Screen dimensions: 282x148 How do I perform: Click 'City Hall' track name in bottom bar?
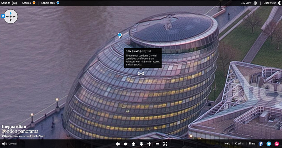tap(13, 144)
